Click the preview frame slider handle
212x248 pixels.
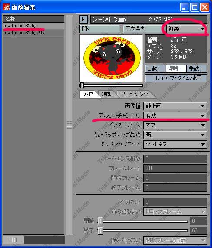point(82,85)
